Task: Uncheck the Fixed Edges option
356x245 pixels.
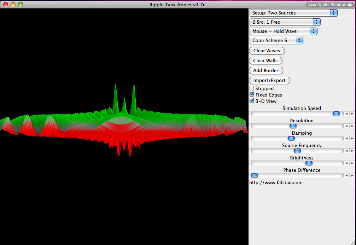Action: pos(252,94)
